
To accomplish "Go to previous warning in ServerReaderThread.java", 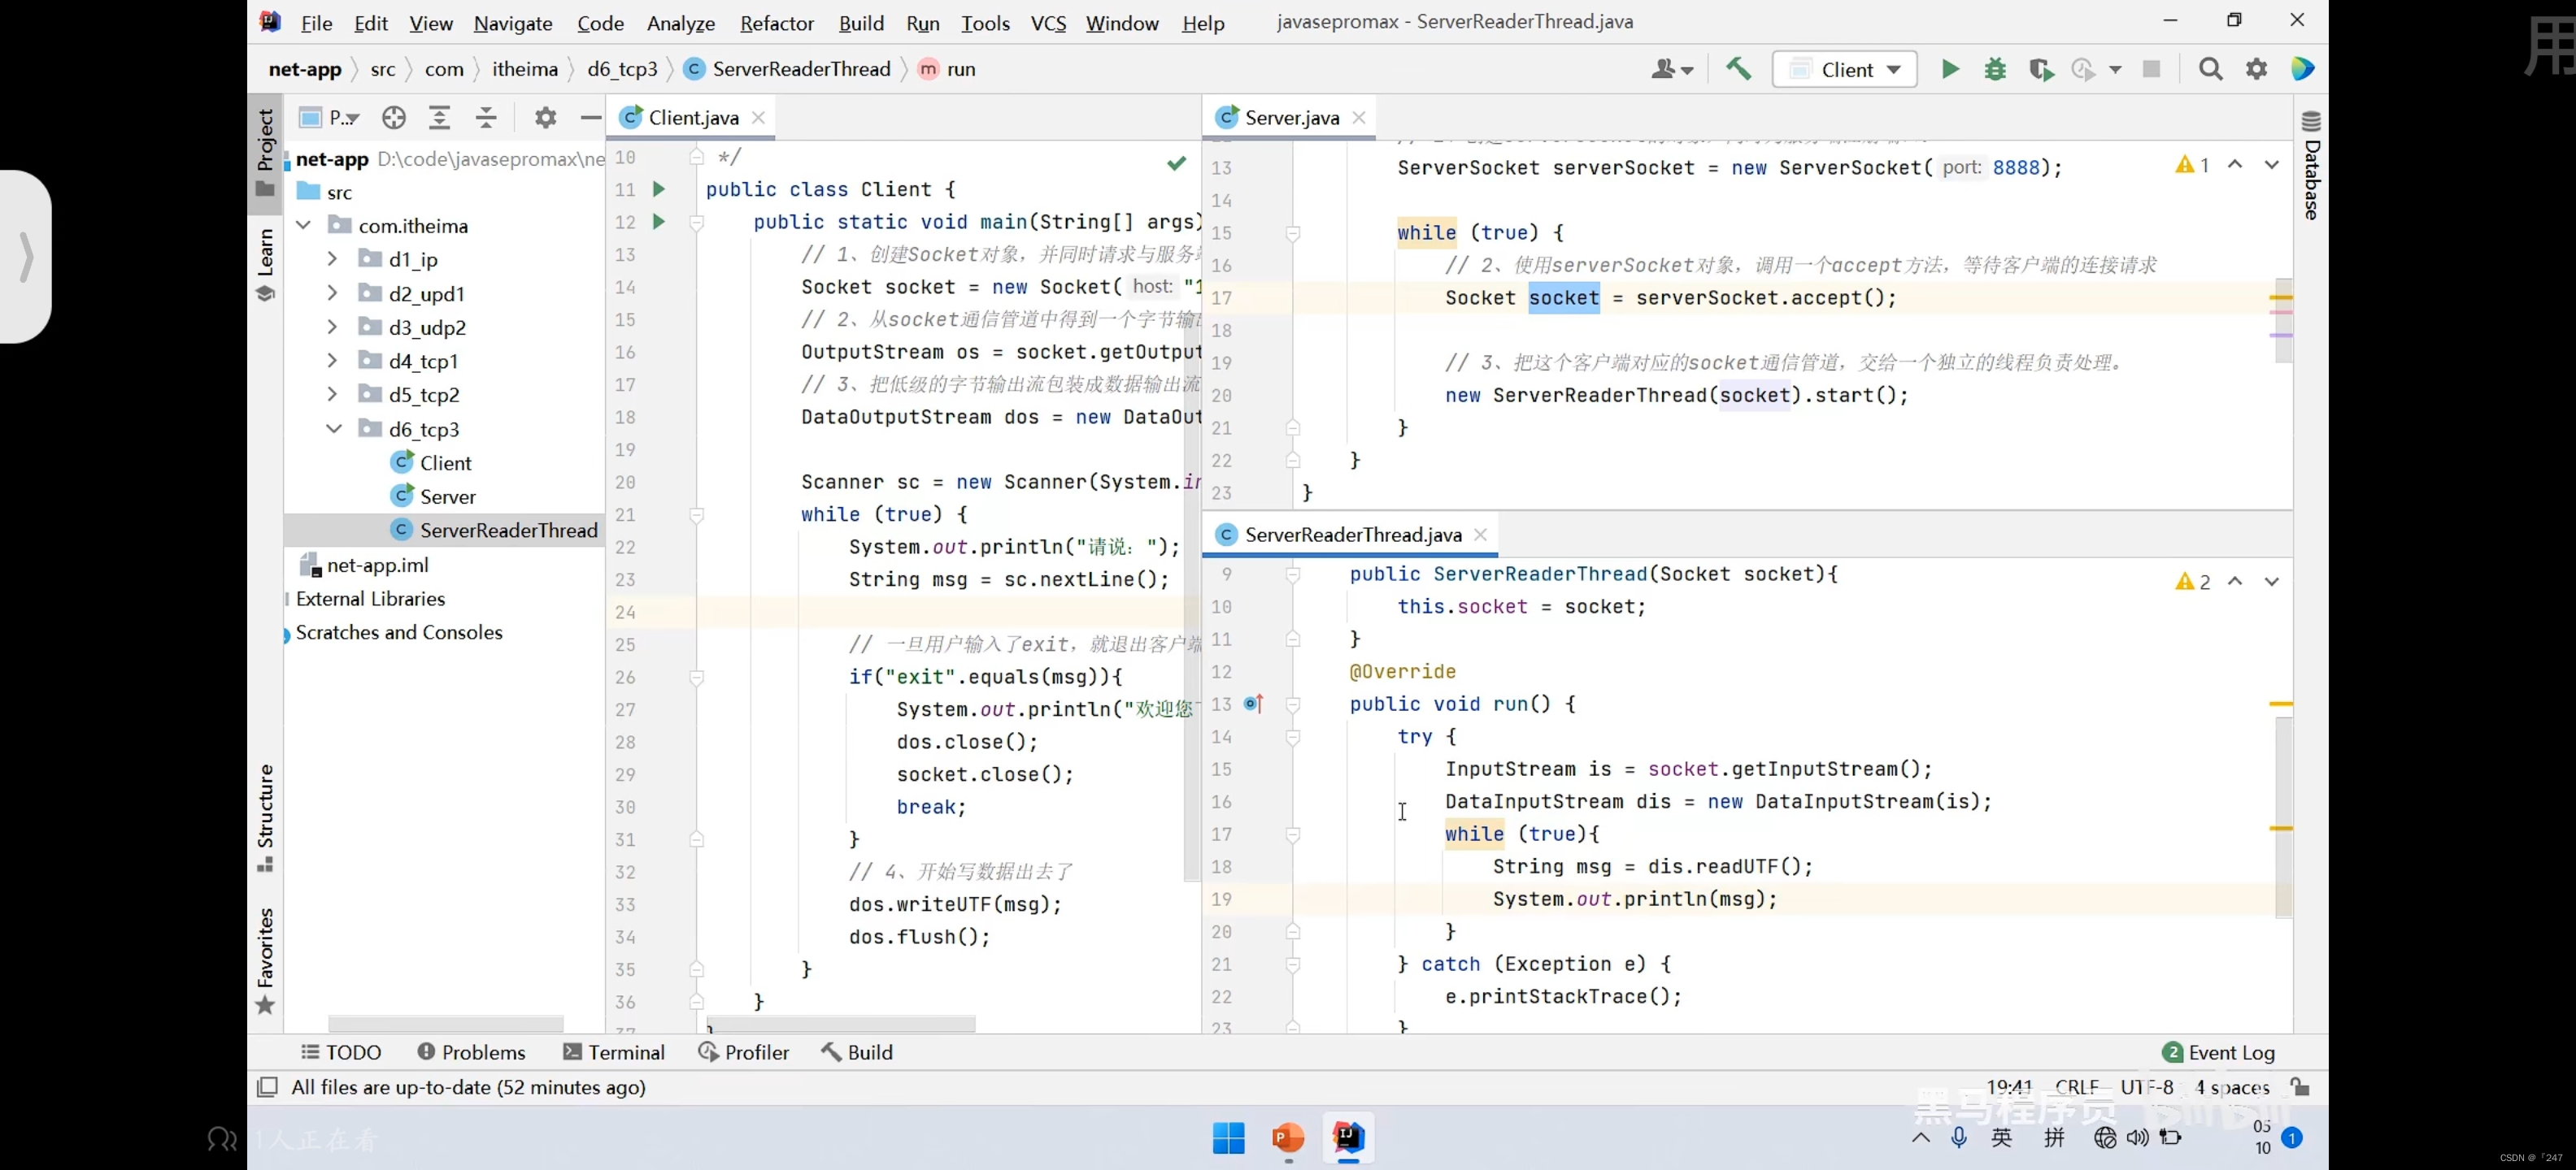I will coord(2235,582).
